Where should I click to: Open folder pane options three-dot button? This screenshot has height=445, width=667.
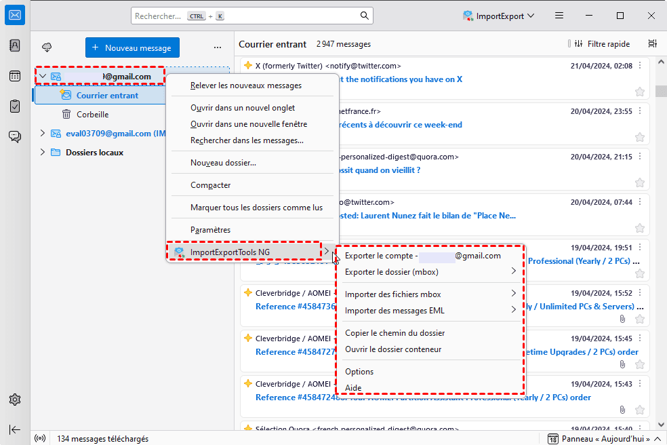[x=218, y=47]
